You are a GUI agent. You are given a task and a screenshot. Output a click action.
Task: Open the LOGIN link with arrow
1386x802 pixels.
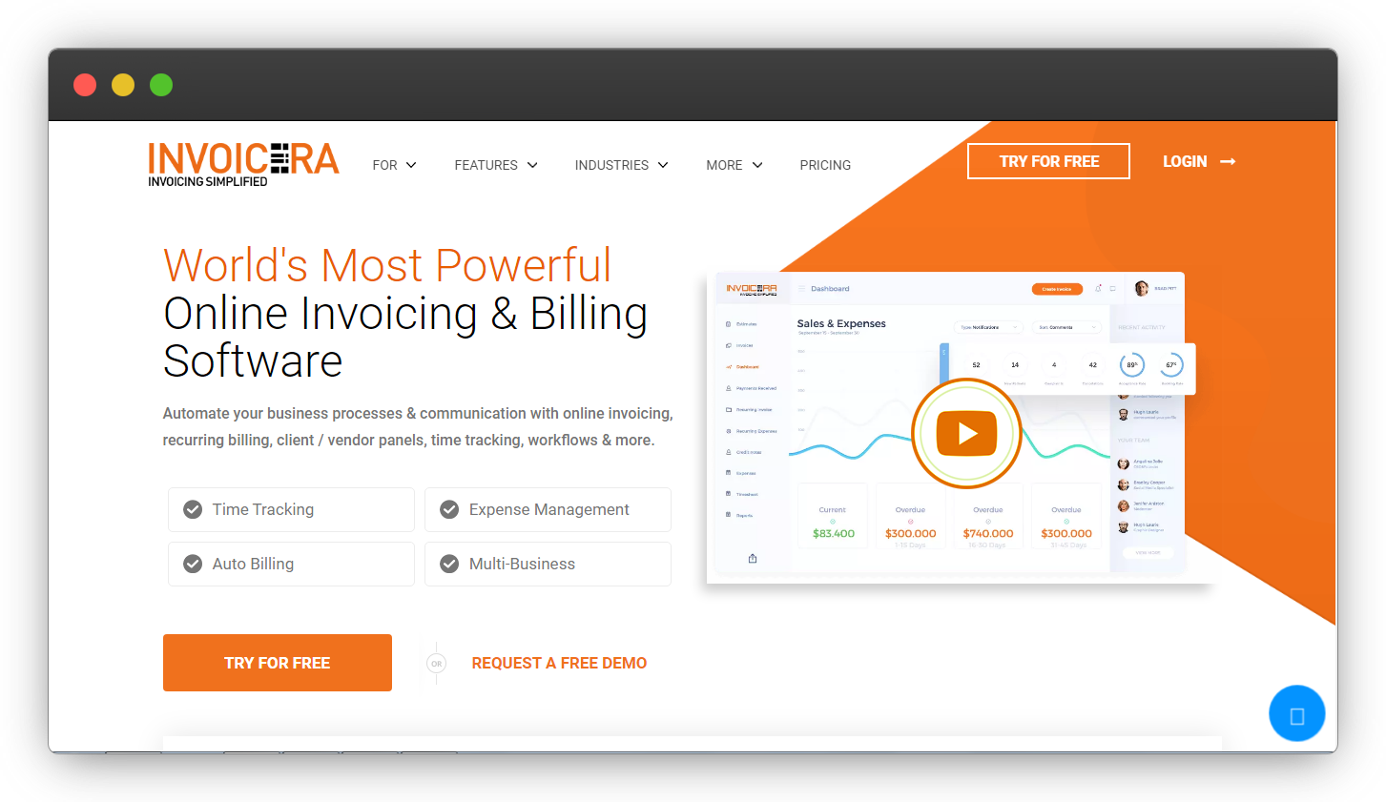pyautogui.click(x=1199, y=161)
